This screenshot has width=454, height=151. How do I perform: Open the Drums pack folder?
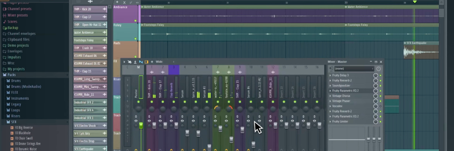16,81
